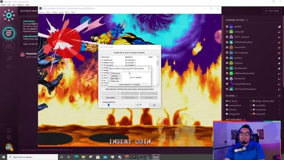Viewport: 284px width, 160px height.
Task: Open the first preset drop-down in Map Game Inputs
Action: (110, 93)
